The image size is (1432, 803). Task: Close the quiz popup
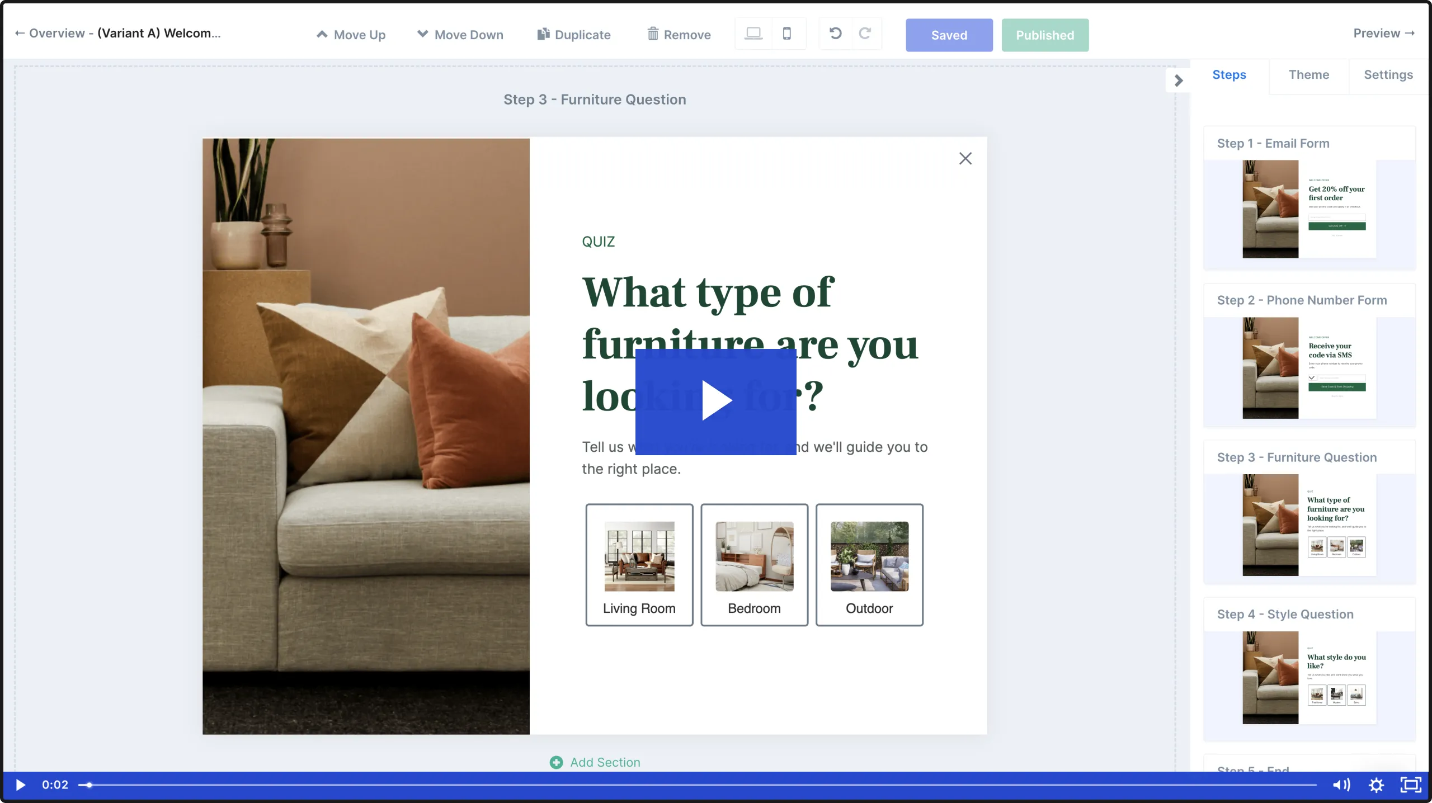(965, 158)
